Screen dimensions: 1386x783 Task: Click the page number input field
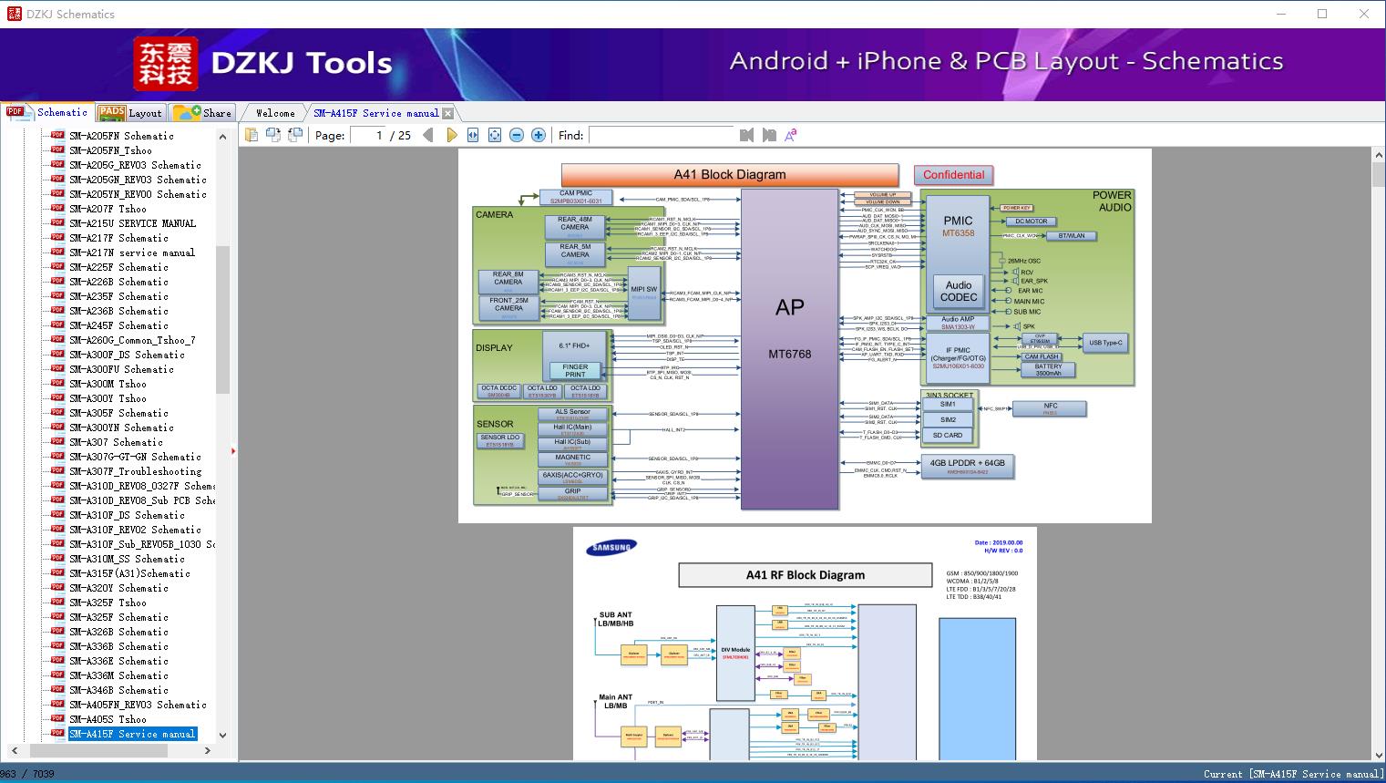pyautogui.click(x=367, y=135)
